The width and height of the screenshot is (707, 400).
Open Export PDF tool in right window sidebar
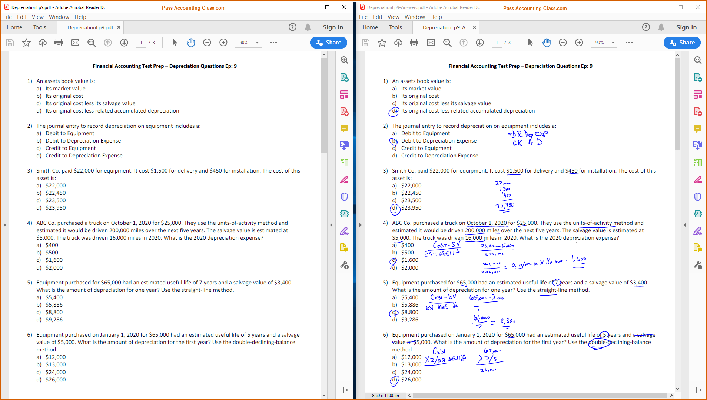pyautogui.click(x=698, y=77)
